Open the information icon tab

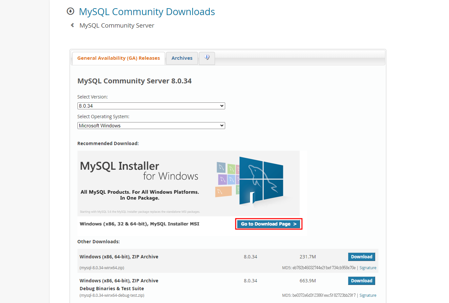pyautogui.click(x=207, y=58)
